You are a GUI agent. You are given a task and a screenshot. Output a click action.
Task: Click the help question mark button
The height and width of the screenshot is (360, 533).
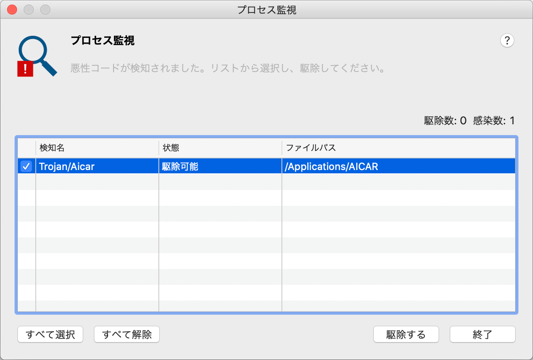click(507, 41)
